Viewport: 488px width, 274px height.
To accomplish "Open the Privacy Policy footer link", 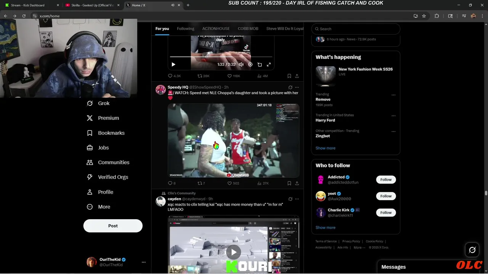I will point(351,241).
